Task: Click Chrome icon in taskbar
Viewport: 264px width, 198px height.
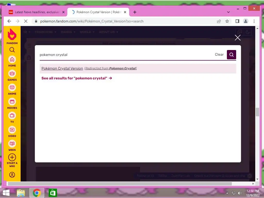Action: click(x=37, y=193)
